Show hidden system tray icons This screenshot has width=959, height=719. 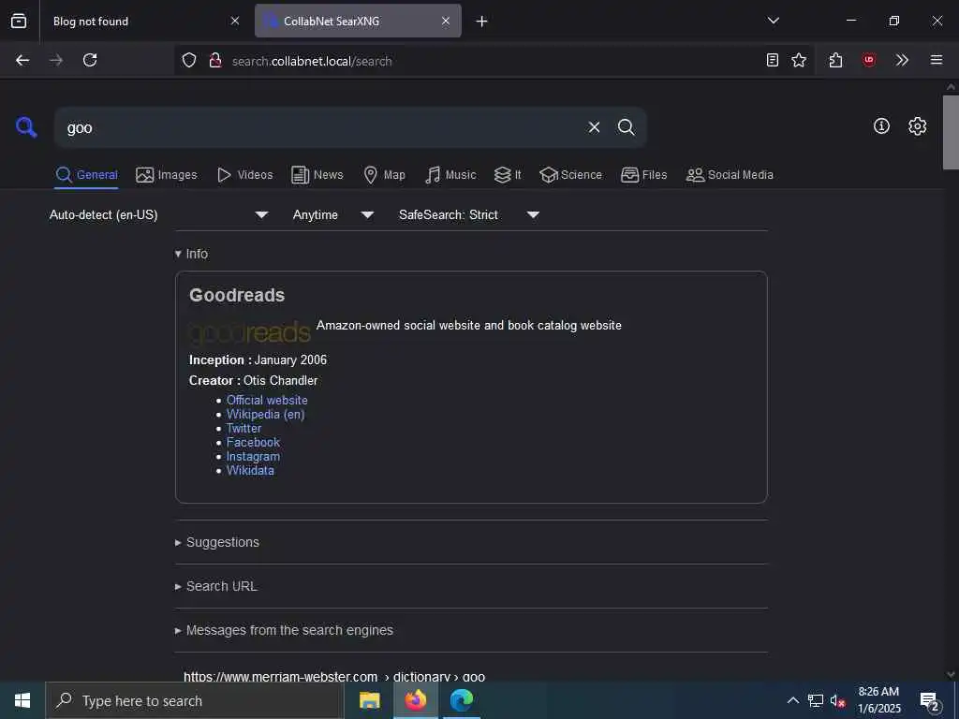click(x=792, y=700)
